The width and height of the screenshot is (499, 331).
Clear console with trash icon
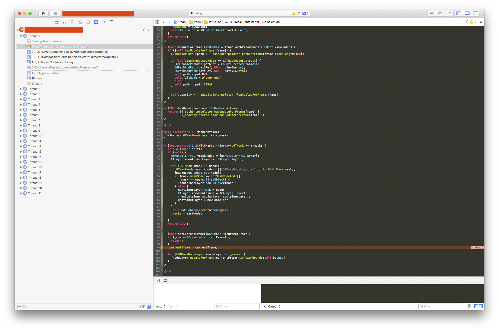(x=469, y=306)
